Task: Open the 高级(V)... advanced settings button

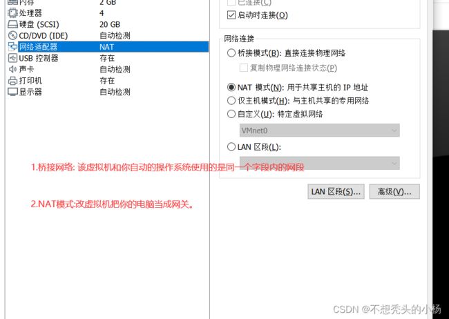Action: (394, 191)
